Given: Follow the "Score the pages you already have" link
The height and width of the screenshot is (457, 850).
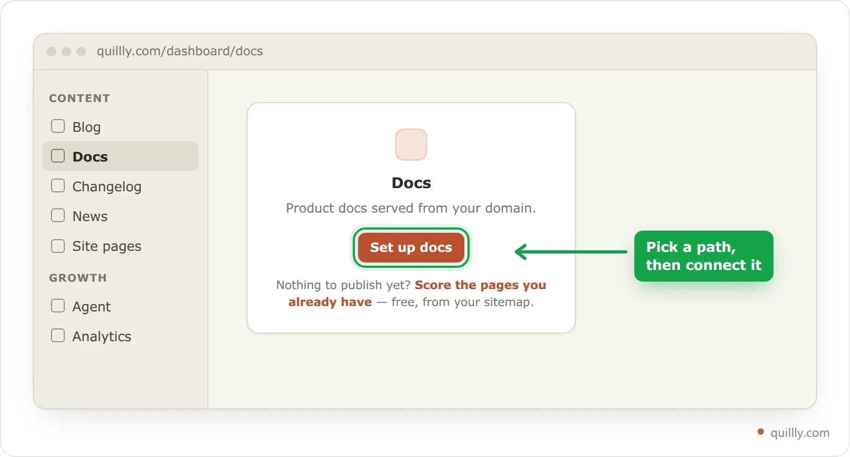Looking at the screenshot, I should click(417, 293).
